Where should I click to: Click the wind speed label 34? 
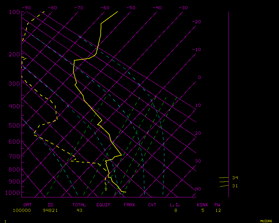(235, 178)
